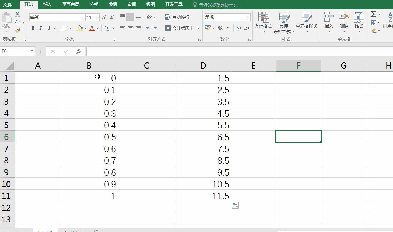
Task: Toggle 合并后居中 (Merge and Center)
Action: coord(180,28)
